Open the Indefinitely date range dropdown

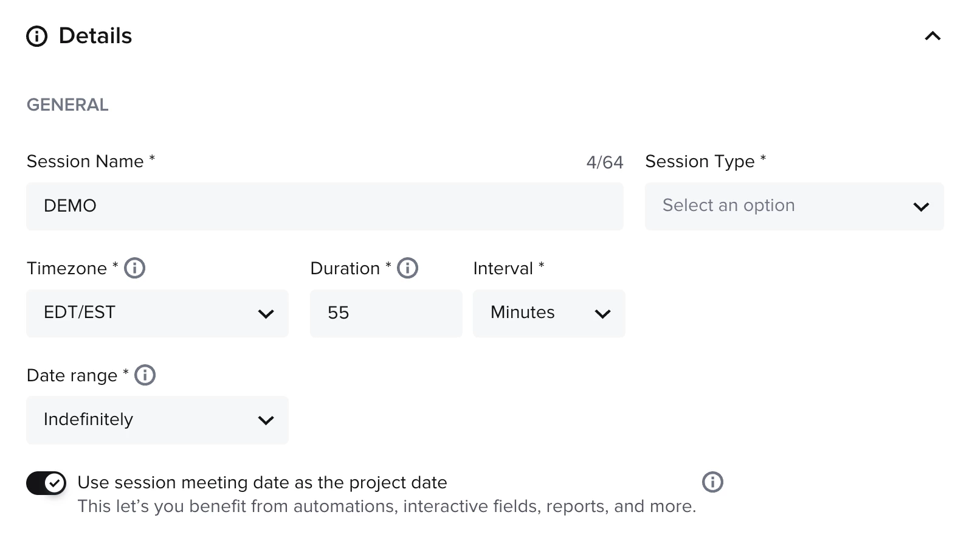157,420
